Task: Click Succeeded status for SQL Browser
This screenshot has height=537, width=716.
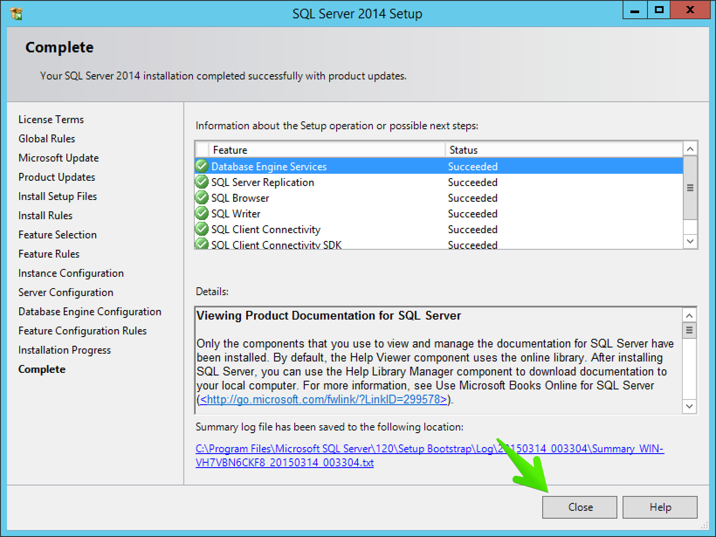Action: pos(473,198)
